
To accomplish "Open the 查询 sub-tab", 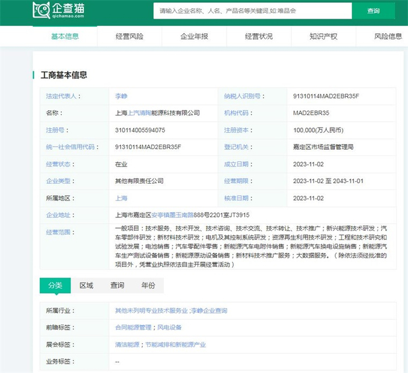I will click(117, 286).
